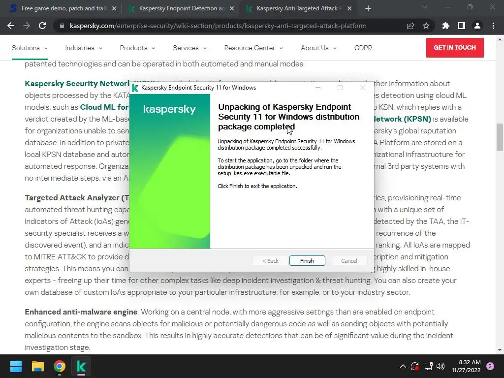Expand the Services menu

coord(189,48)
